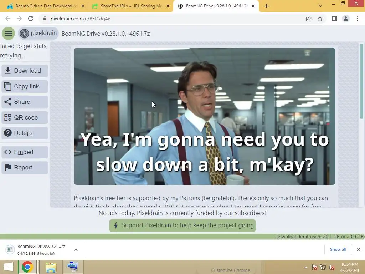
Task: Click the pixeldrain logo home button
Action: click(x=38, y=33)
